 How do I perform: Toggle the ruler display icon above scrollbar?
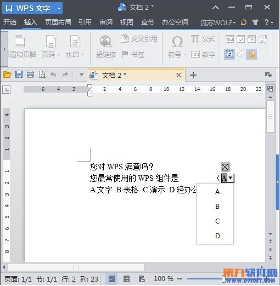tap(270, 89)
